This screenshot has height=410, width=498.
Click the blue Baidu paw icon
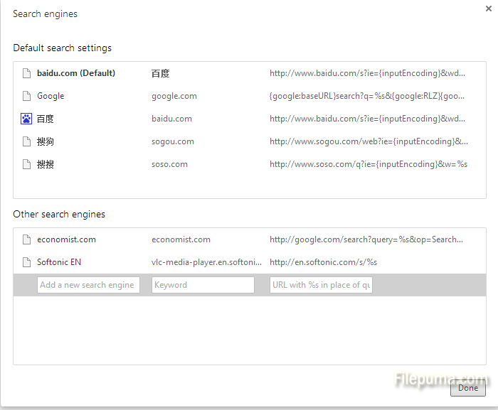pos(26,119)
